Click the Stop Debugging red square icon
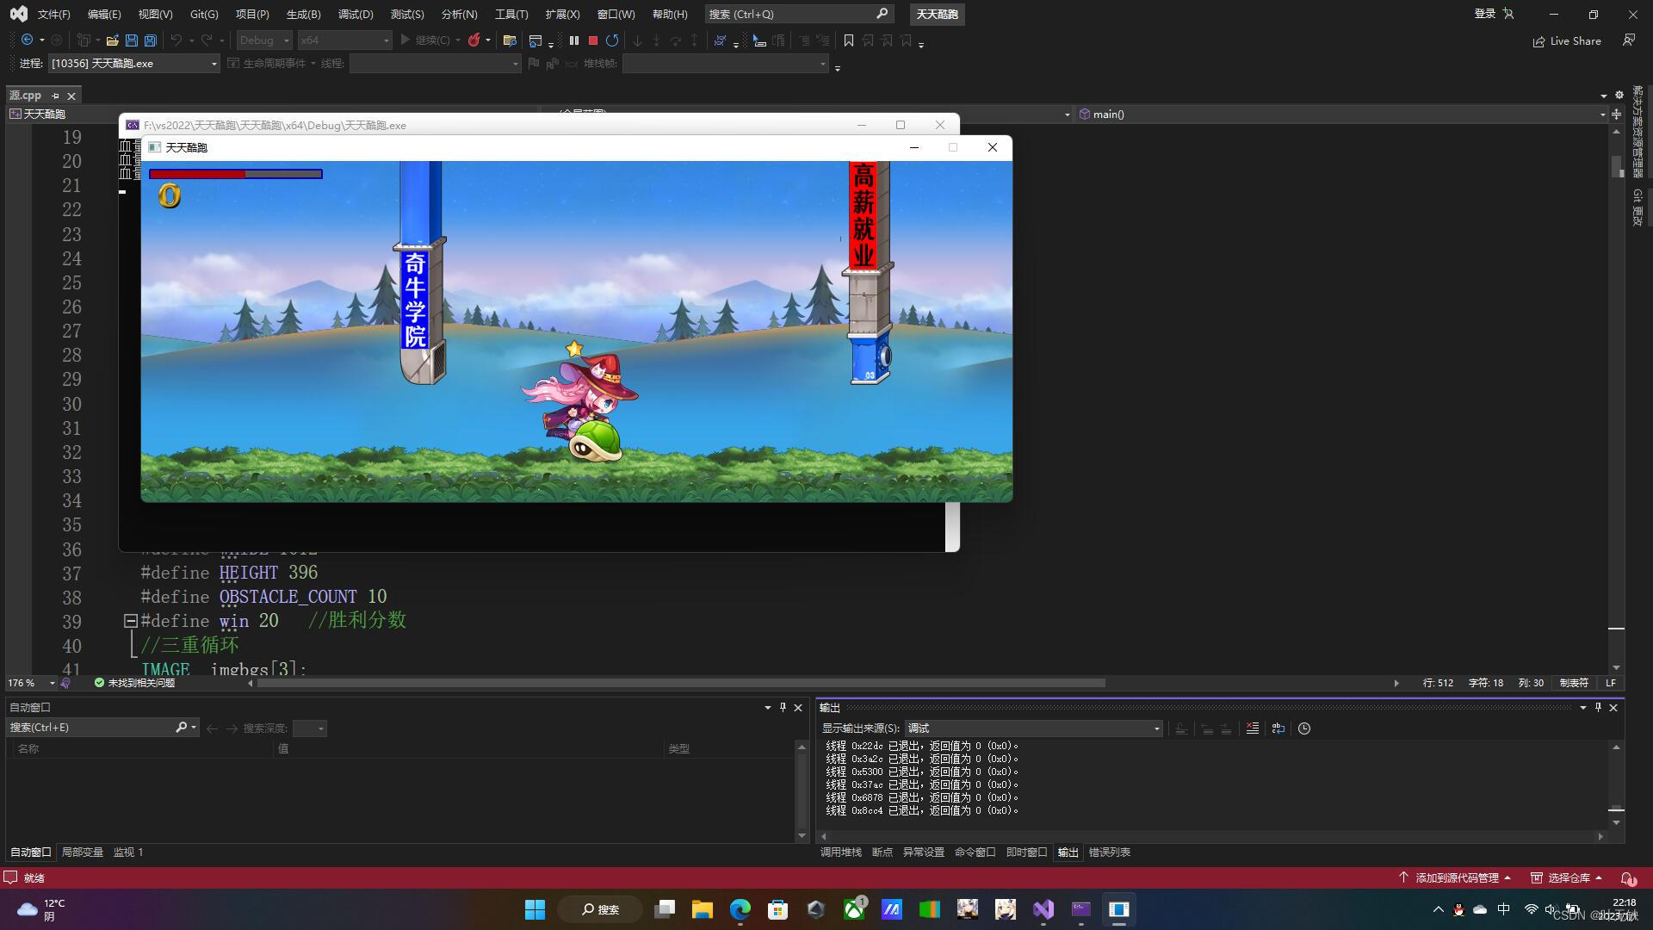Viewport: 1653px width, 930px height. [593, 40]
